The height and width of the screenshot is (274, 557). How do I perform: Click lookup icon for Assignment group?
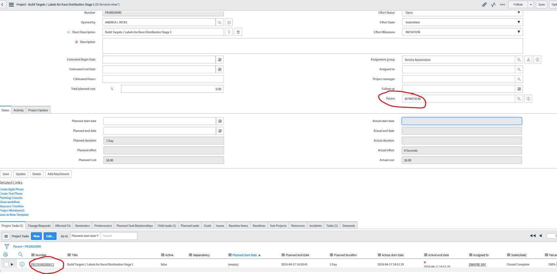coord(519,60)
